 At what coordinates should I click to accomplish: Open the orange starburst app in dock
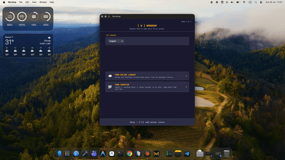pyautogui.click(x=147, y=154)
